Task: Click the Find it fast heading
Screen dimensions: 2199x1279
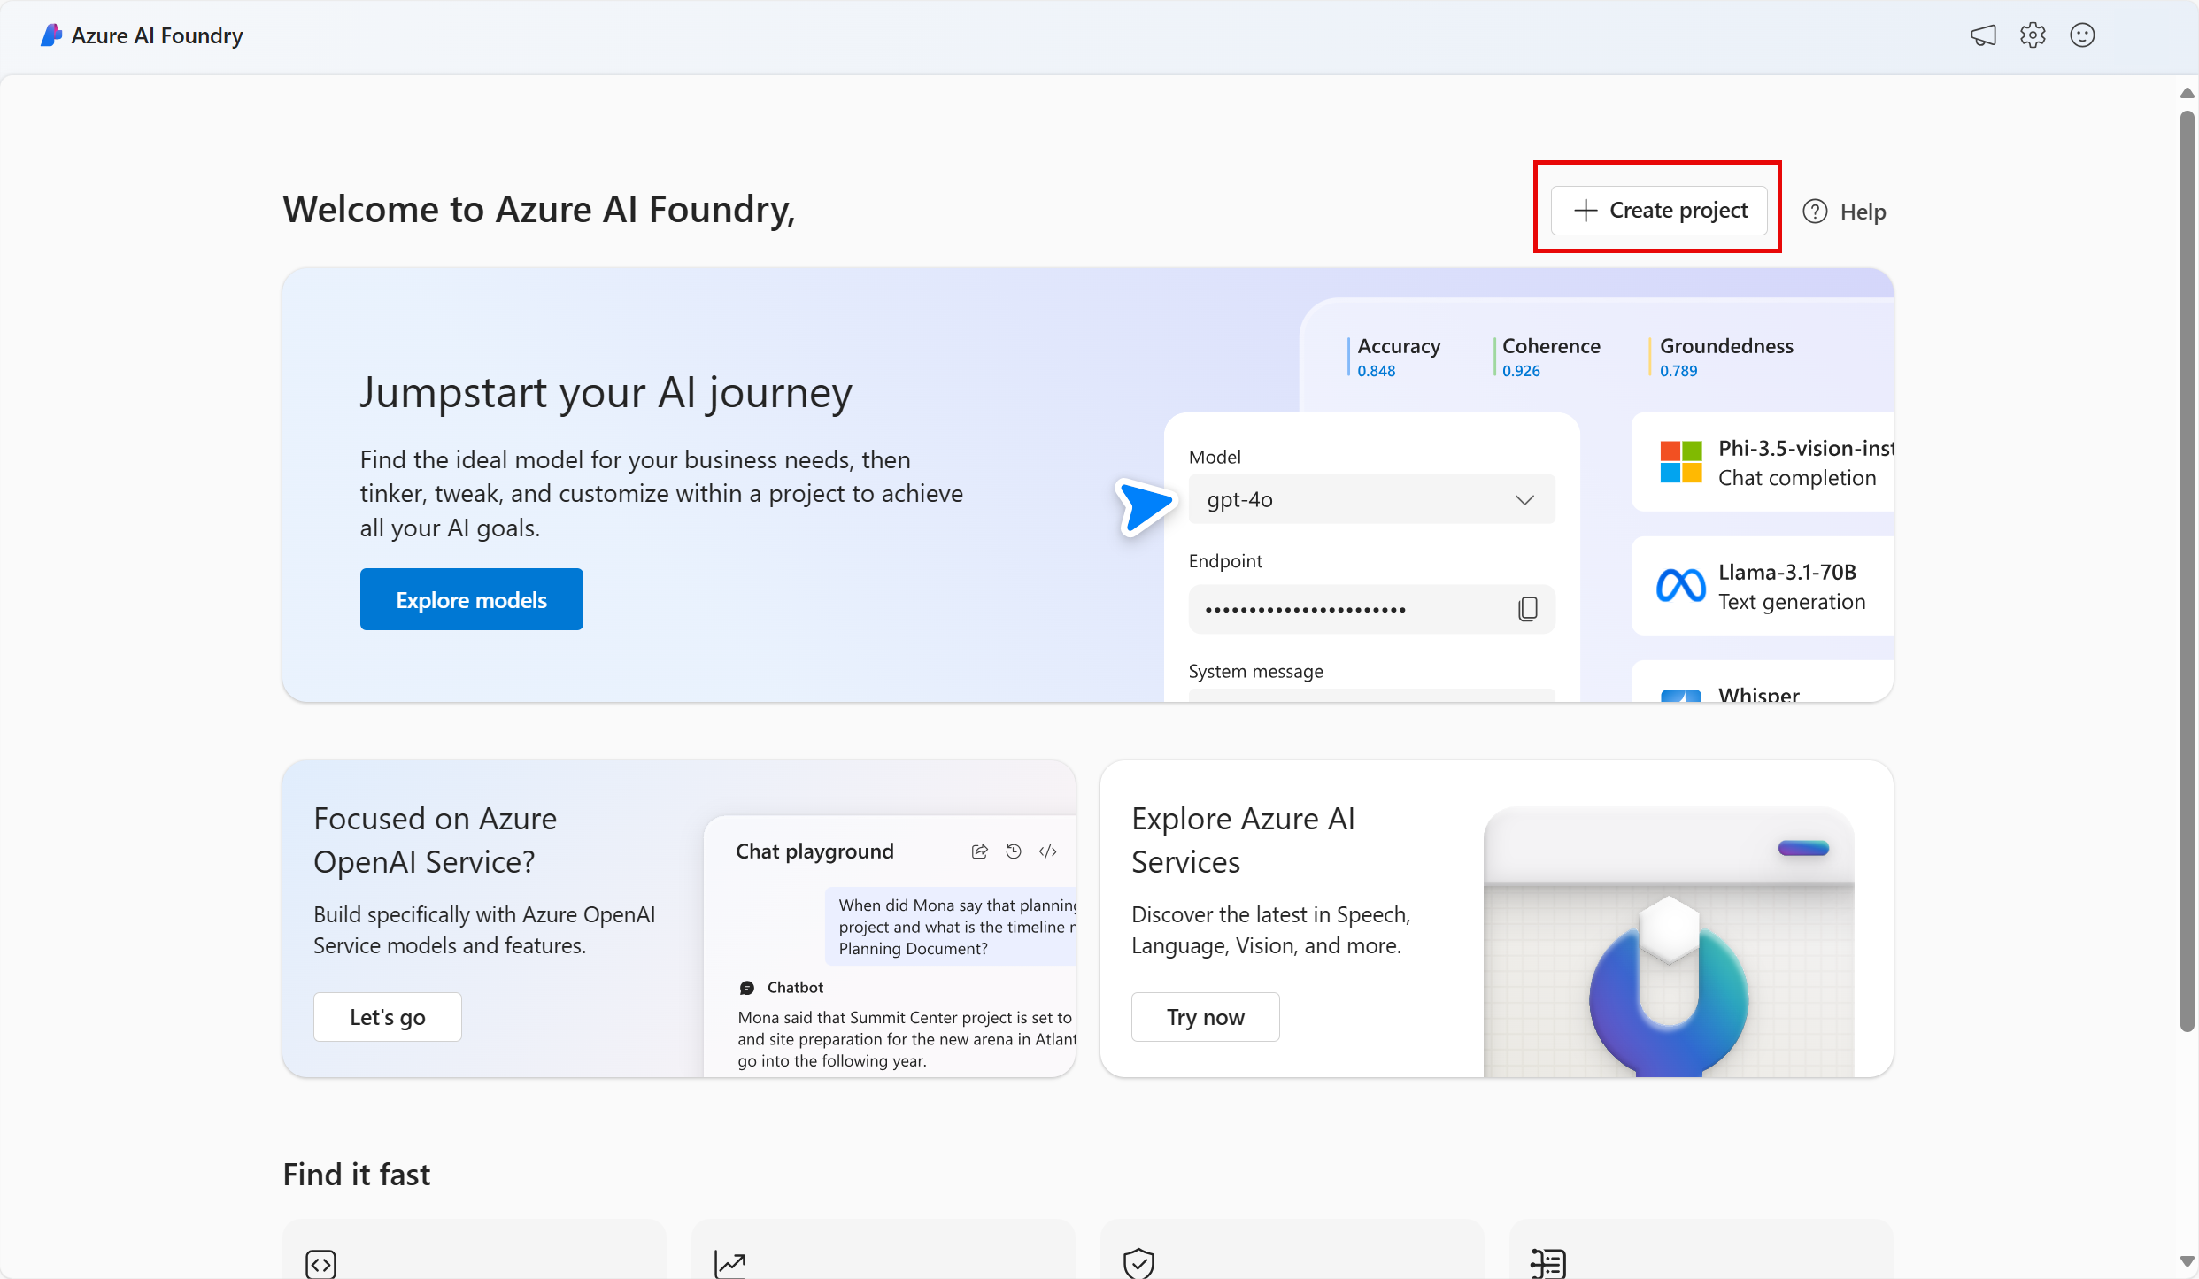Action: pyautogui.click(x=356, y=1175)
